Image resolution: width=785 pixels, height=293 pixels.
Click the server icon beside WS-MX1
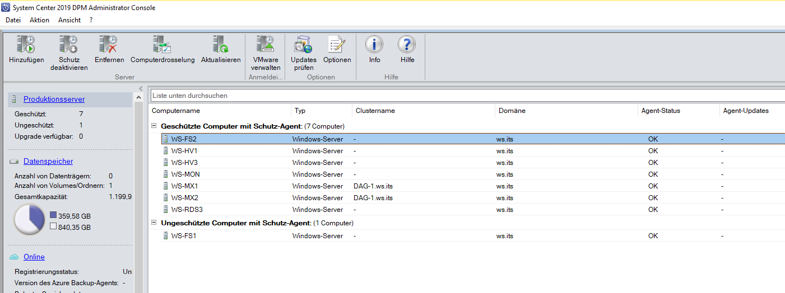tap(165, 186)
